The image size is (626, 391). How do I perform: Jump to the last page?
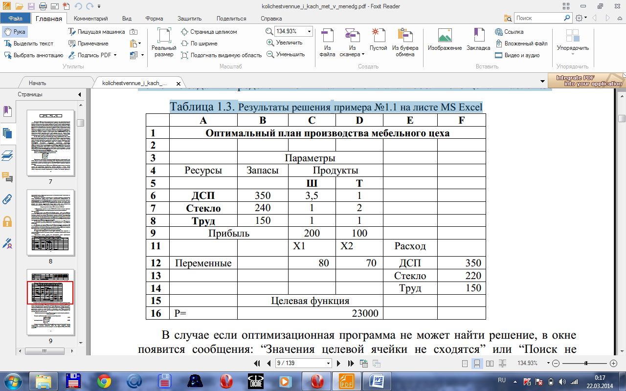(351, 364)
